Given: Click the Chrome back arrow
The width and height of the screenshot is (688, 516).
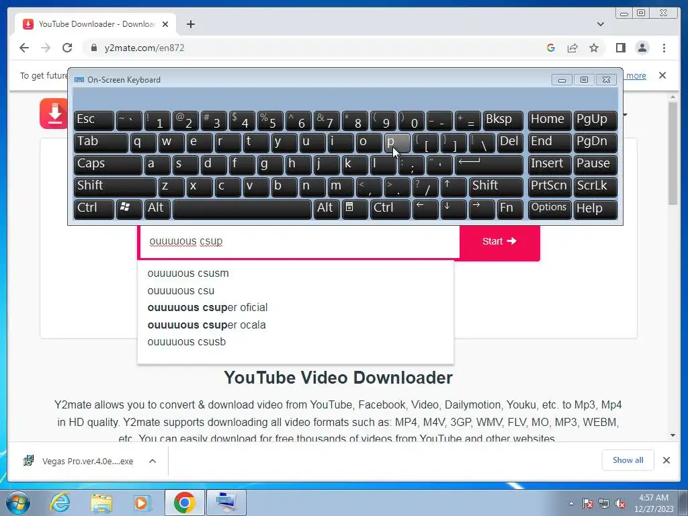Looking at the screenshot, I should pyautogui.click(x=24, y=48).
